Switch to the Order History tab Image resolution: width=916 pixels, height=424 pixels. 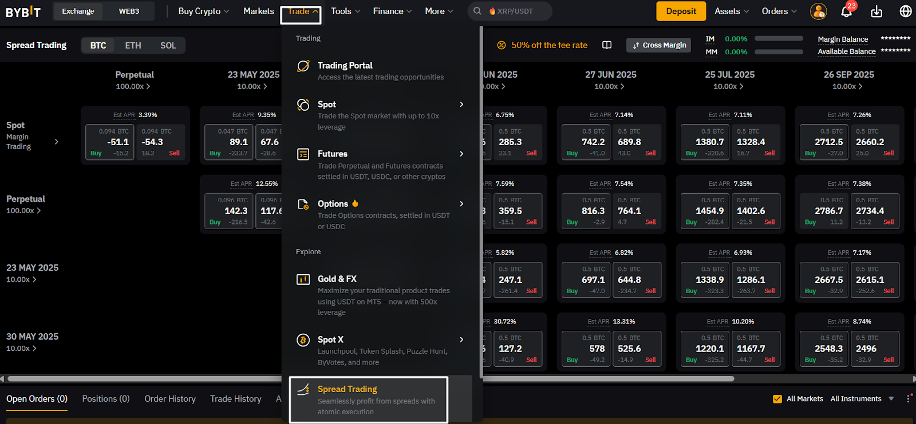(170, 399)
